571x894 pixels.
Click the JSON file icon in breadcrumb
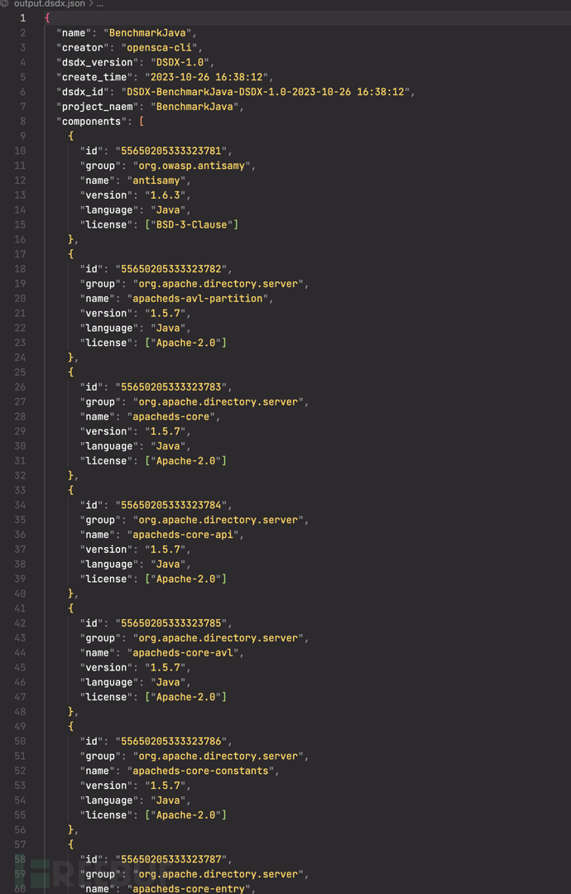[x=5, y=4]
